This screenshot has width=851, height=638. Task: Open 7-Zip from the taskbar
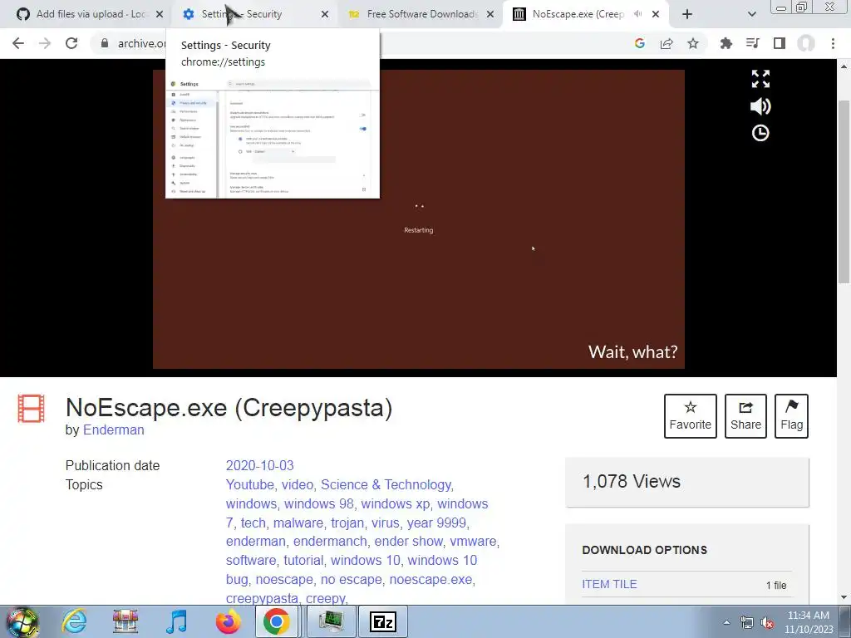pos(383,621)
